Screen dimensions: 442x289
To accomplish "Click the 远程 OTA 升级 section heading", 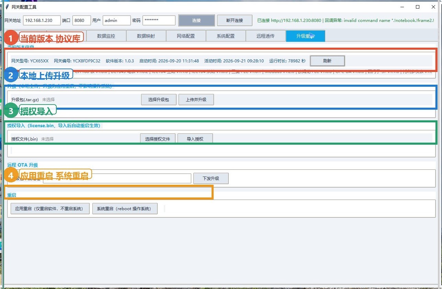I will pos(23,165).
